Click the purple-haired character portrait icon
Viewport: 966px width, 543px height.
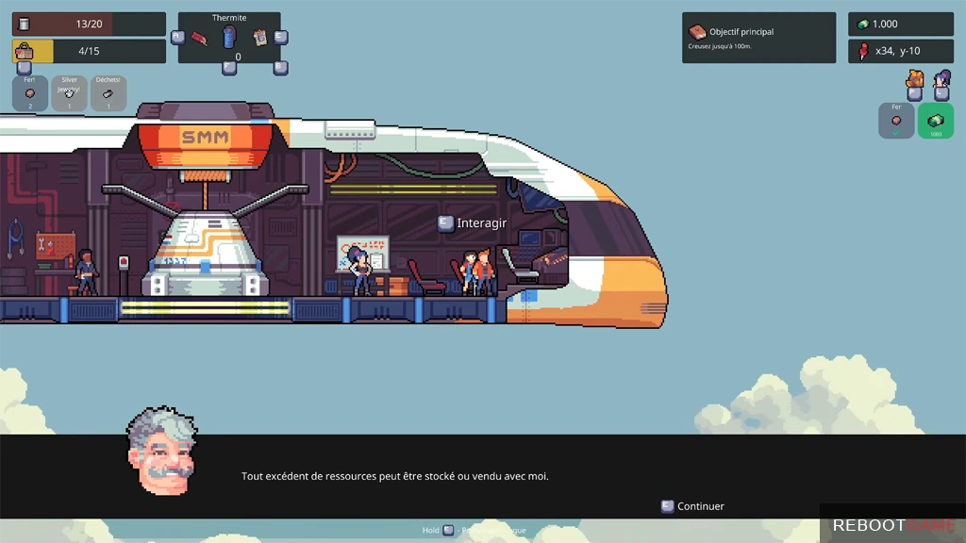pos(941,78)
